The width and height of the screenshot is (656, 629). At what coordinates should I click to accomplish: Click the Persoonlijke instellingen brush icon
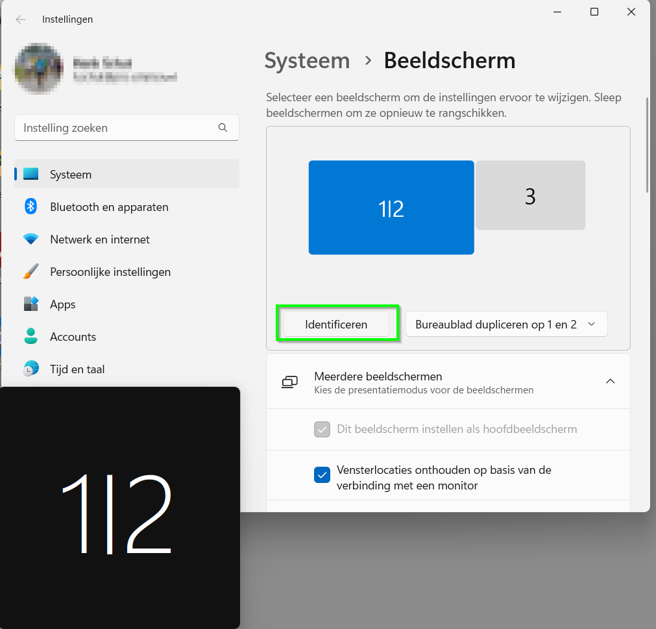pos(31,272)
